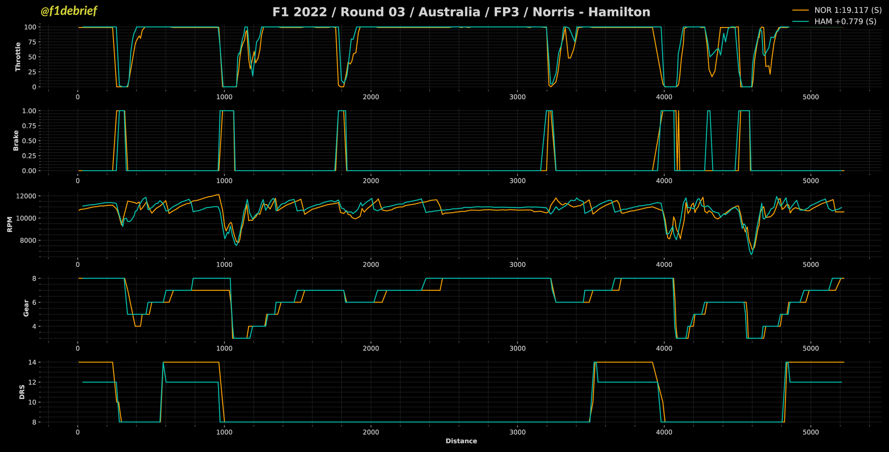Click the chart title mentioning Norris - Hamilton
The width and height of the screenshot is (889, 452).
tap(461, 12)
